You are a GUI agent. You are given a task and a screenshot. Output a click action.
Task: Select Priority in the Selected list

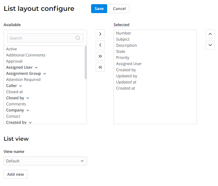[123, 58]
